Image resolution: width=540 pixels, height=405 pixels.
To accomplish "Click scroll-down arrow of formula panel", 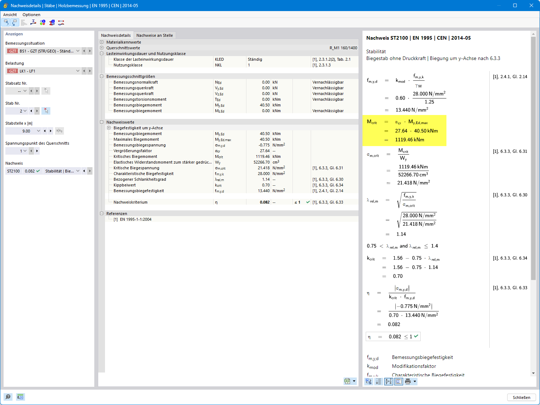I will pyautogui.click(x=533, y=373).
